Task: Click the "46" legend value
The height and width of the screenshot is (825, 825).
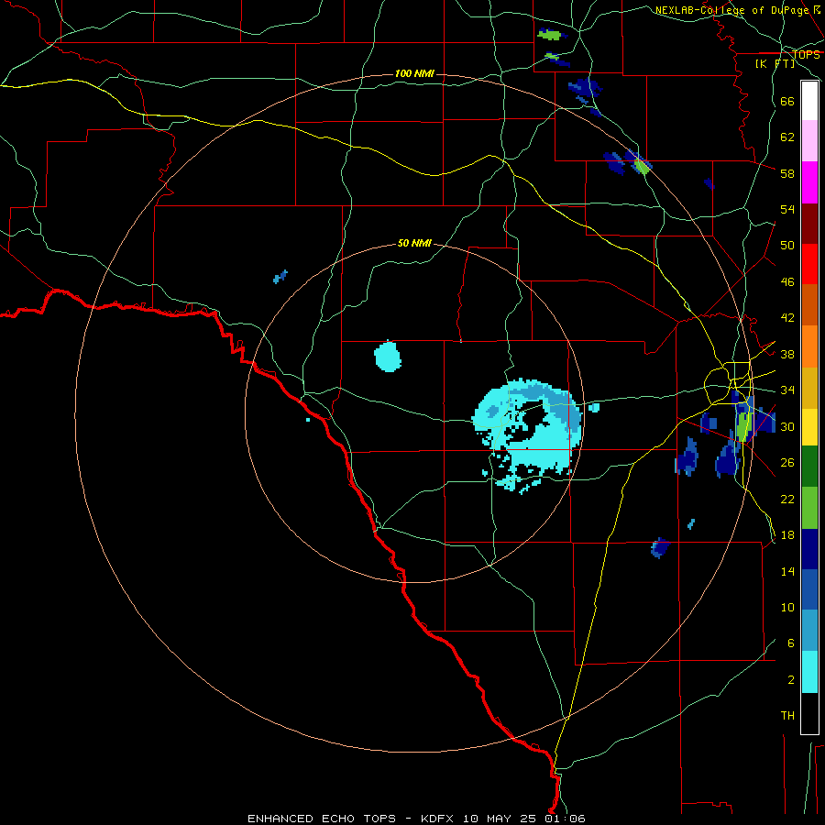Action: pyautogui.click(x=787, y=282)
